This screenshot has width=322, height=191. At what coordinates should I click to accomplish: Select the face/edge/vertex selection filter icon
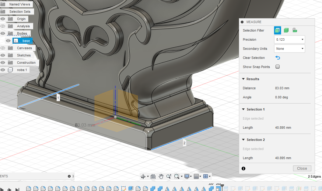277,30
